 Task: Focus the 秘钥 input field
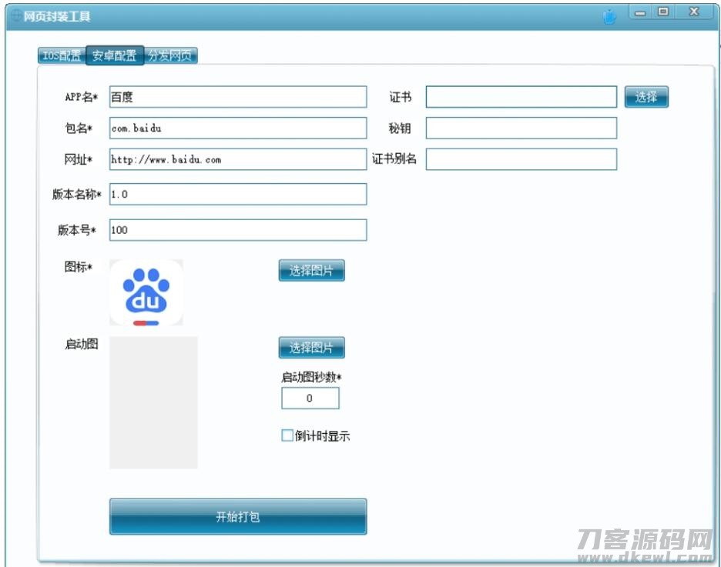tap(521, 128)
